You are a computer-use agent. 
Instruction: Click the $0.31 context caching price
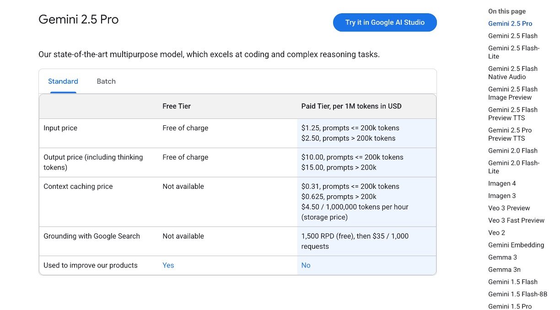coord(350,187)
